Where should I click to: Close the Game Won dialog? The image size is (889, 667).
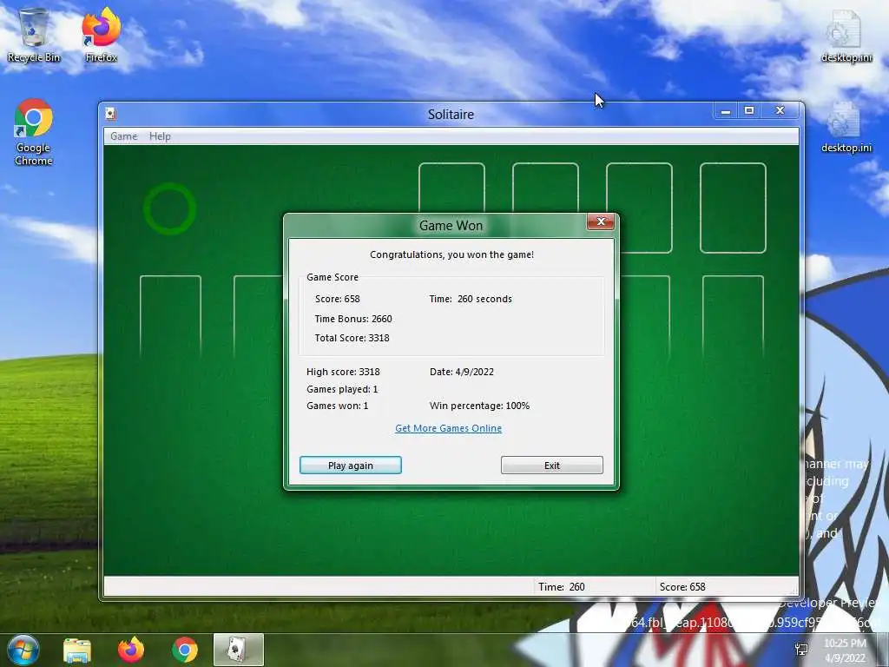coord(601,221)
